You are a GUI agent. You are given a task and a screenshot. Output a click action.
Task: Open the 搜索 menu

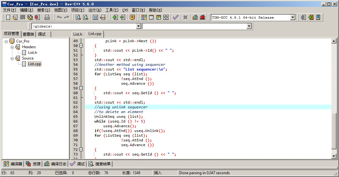(x=44, y=10)
